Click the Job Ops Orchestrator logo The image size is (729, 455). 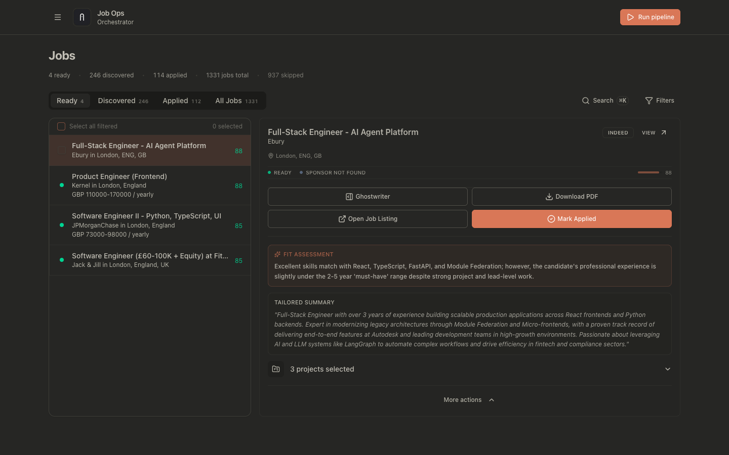point(82,17)
